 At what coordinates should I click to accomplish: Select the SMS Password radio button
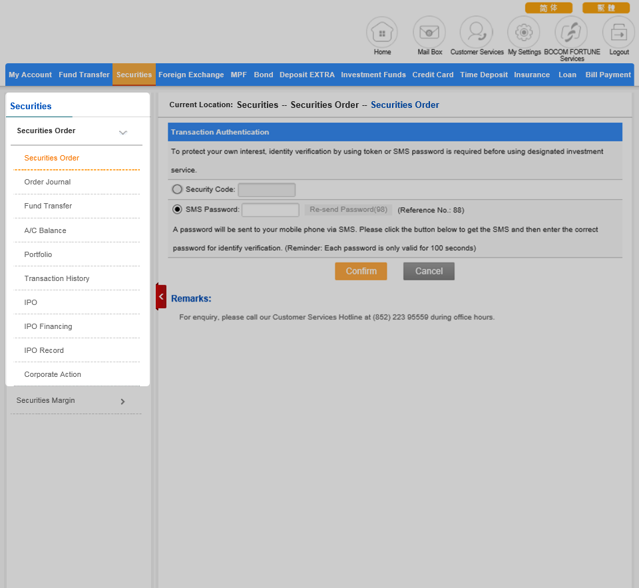177,210
